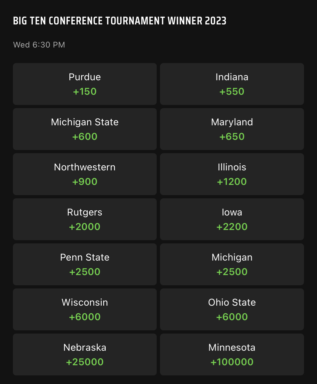Choose Minnesota +100000 longshot
317x384 pixels.
232,354
